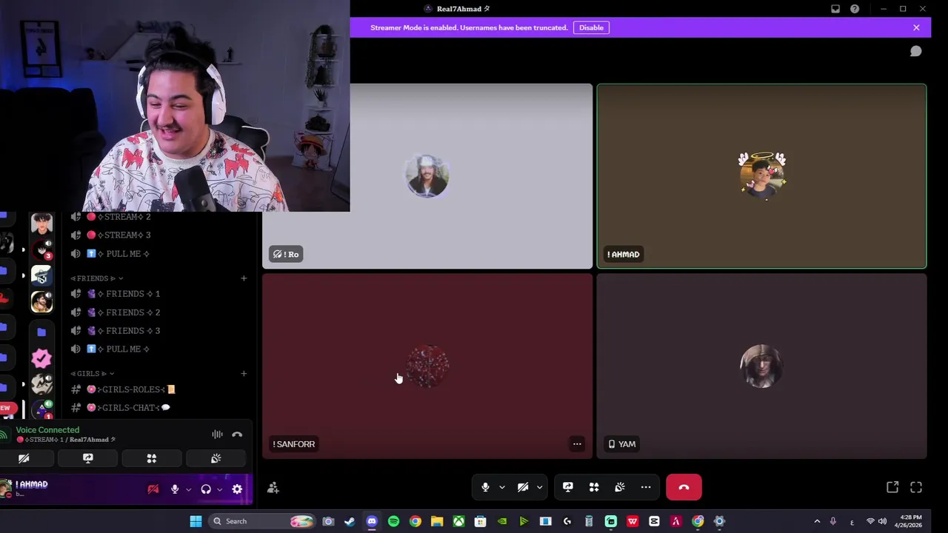Screen dimensions: 948x533
Task: Click the taskbar Search box
Action: (x=261, y=521)
